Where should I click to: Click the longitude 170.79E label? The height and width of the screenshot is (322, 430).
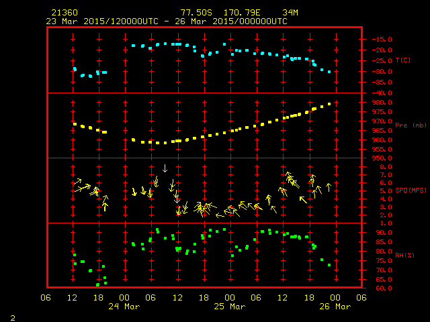(x=242, y=13)
